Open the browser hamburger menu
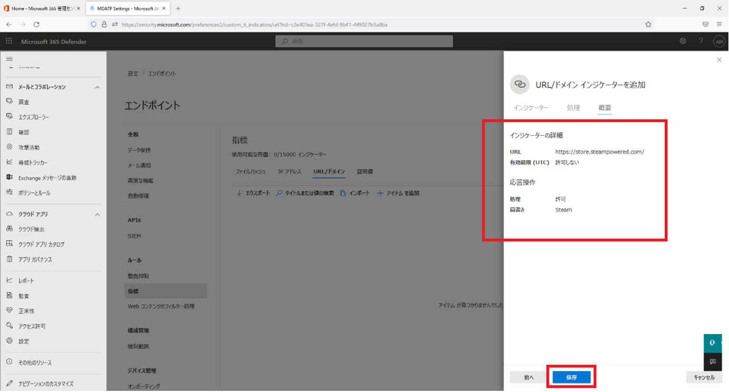729x392 pixels. pos(719,24)
